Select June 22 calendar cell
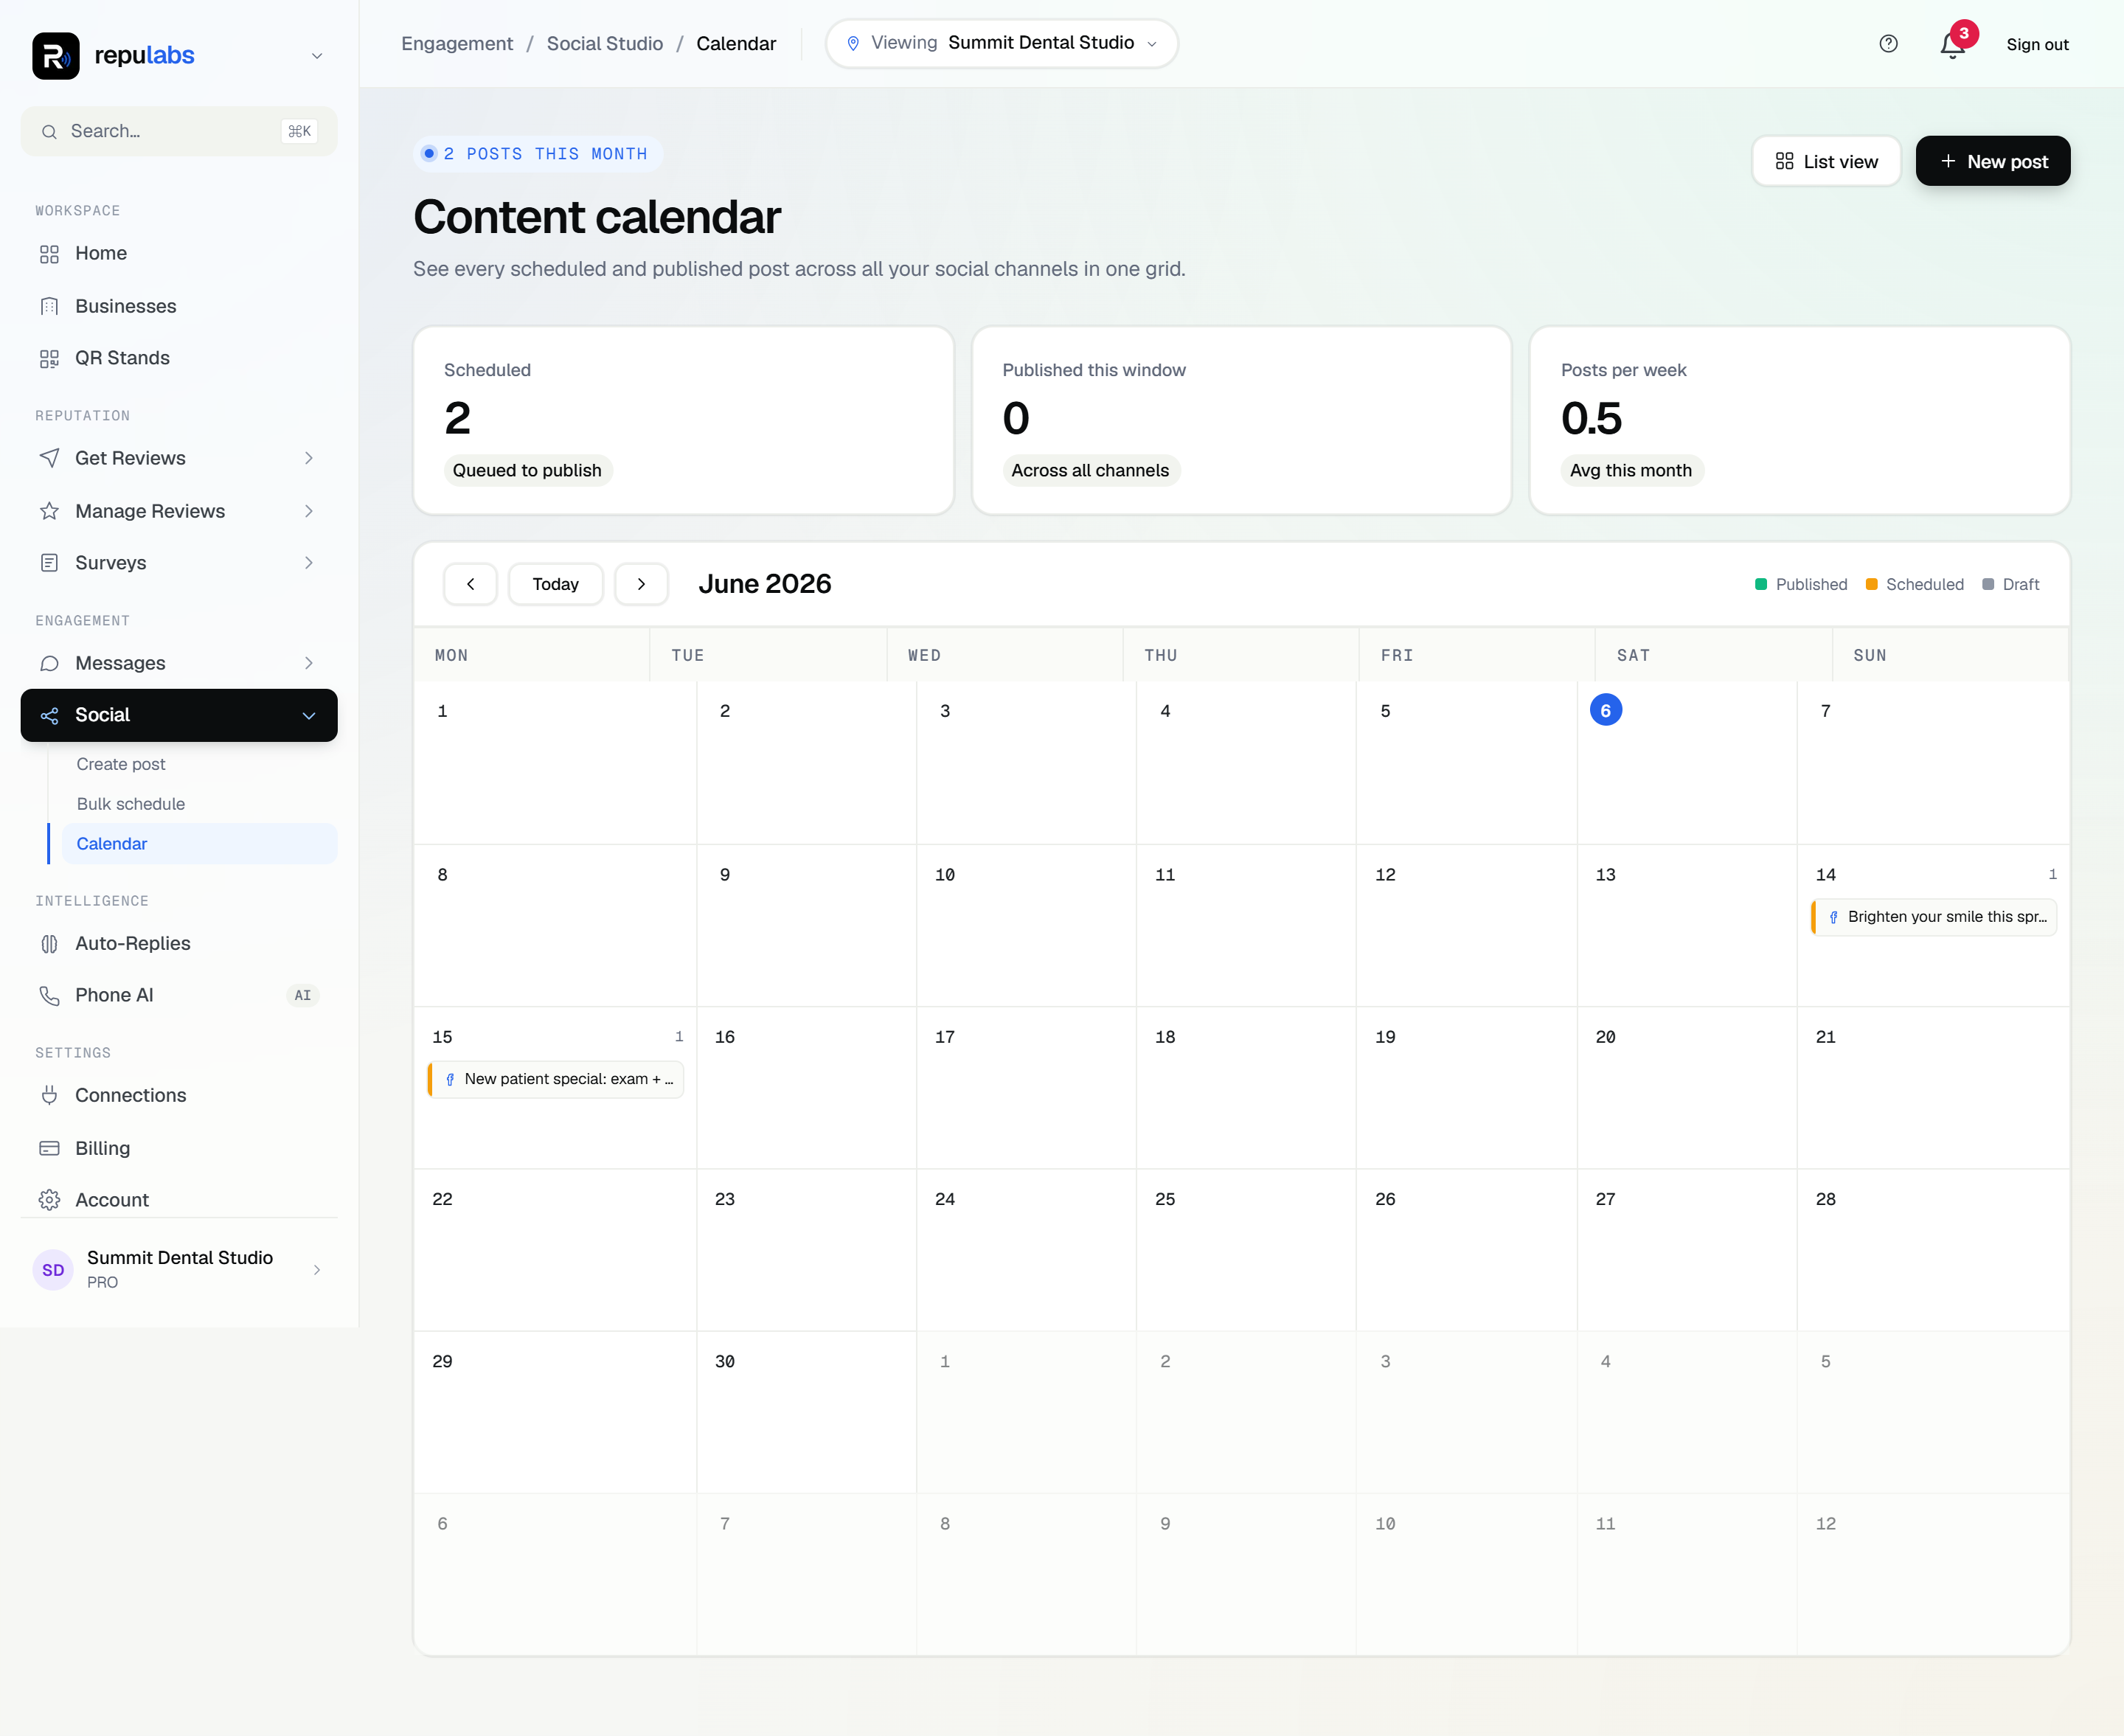The width and height of the screenshot is (2124, 1736). coord(555,1250)
